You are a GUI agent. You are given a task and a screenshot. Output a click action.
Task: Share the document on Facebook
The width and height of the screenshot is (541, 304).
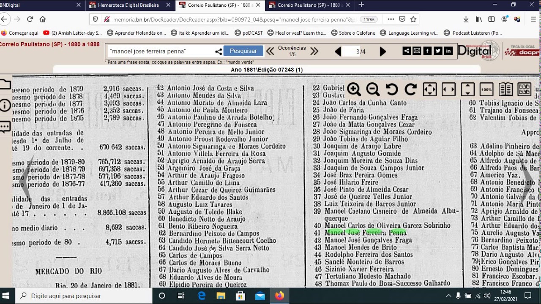pos(427,51)
